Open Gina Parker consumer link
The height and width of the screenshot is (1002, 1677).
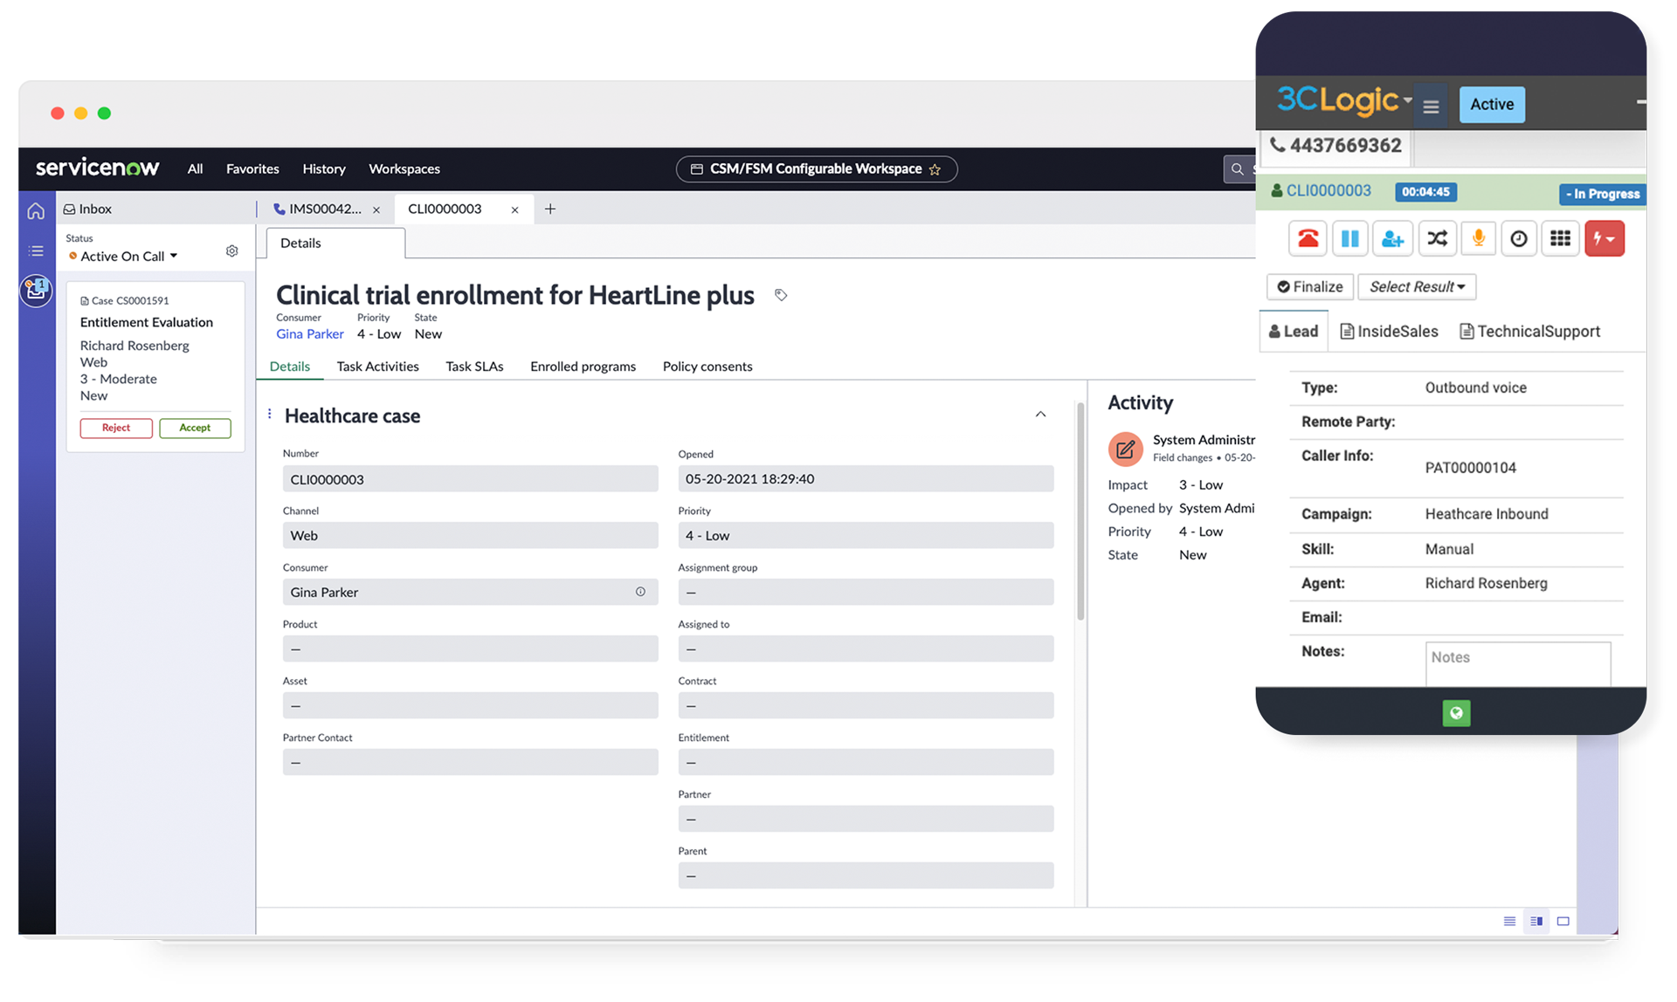point(310,333)
